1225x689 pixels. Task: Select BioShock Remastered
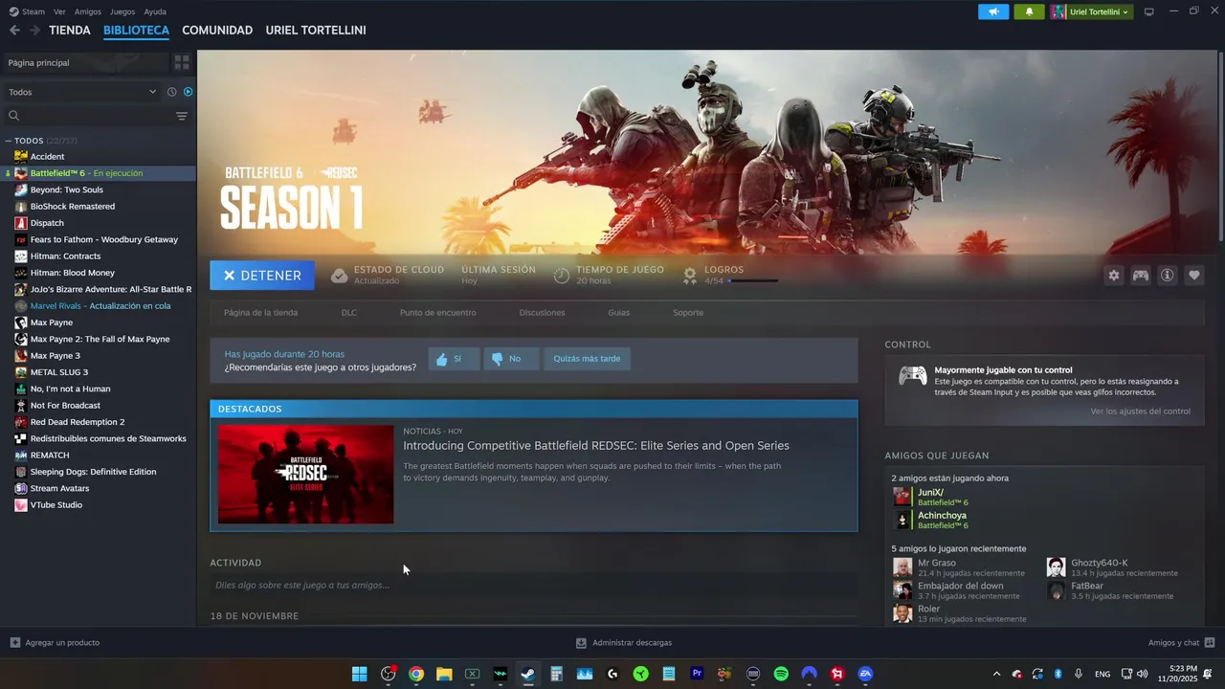pyautogui.click(x=73, y=207)
